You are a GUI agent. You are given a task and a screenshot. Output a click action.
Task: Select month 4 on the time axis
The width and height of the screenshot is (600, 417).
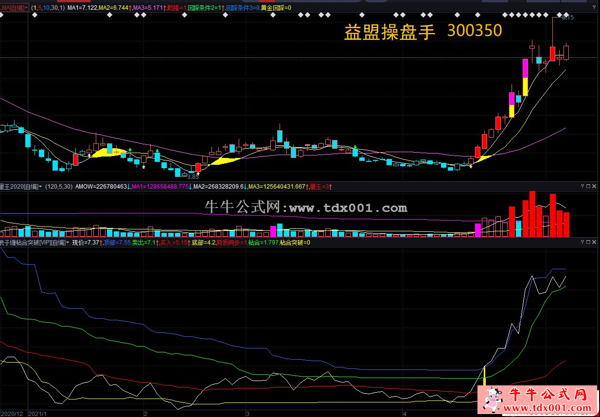404,414
